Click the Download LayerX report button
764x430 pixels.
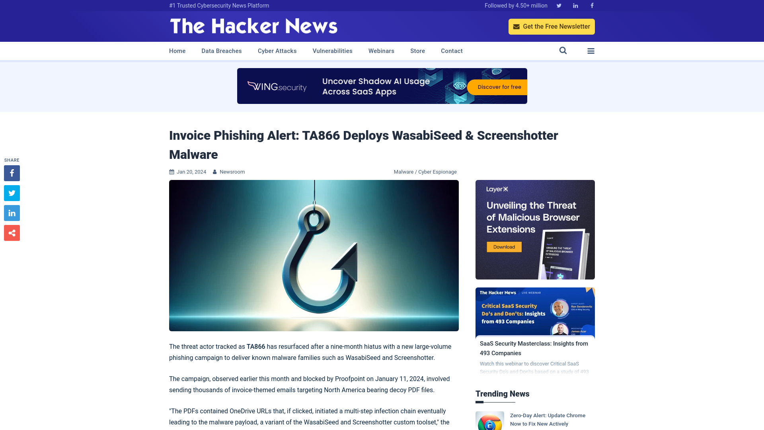504,247
